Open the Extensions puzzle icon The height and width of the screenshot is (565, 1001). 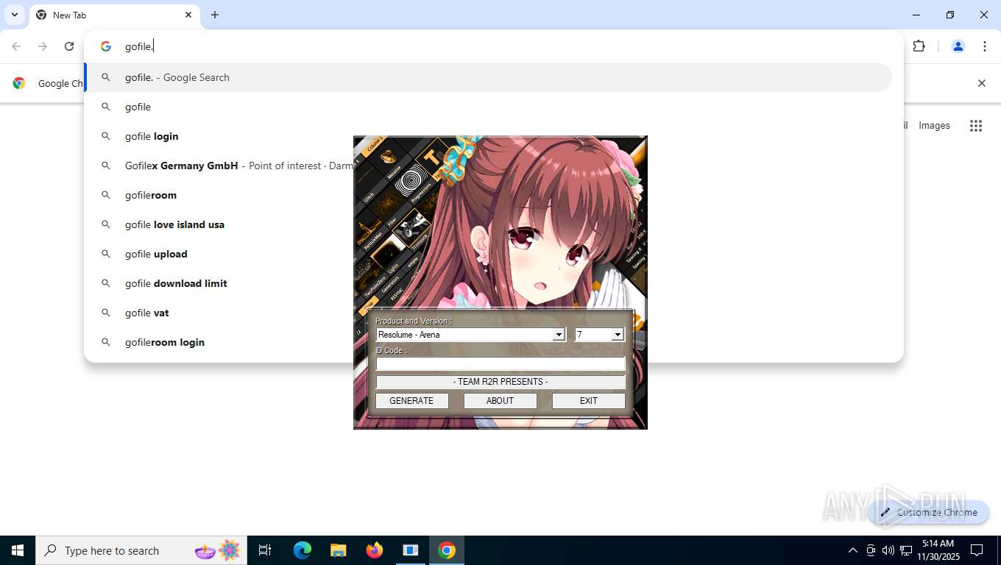click(919, 46)
